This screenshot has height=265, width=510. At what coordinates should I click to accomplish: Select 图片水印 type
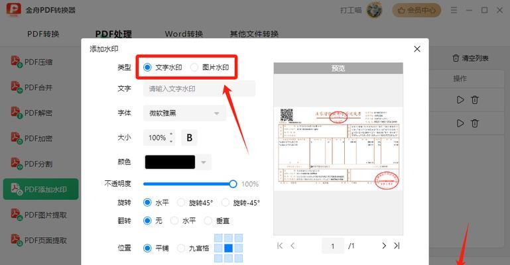210,67
